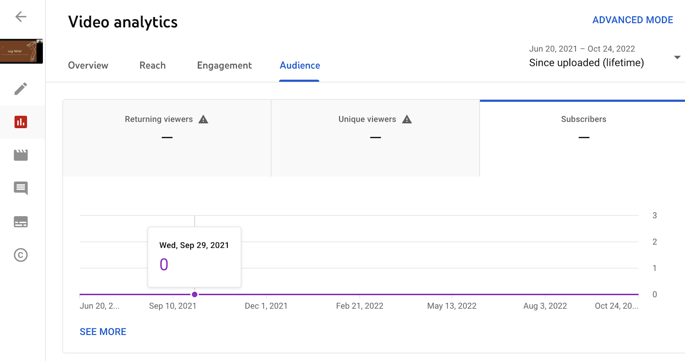This screenshot has width=685, height=361.
Task: Expand the date range dropdown arrow
Action: [677, 57]
